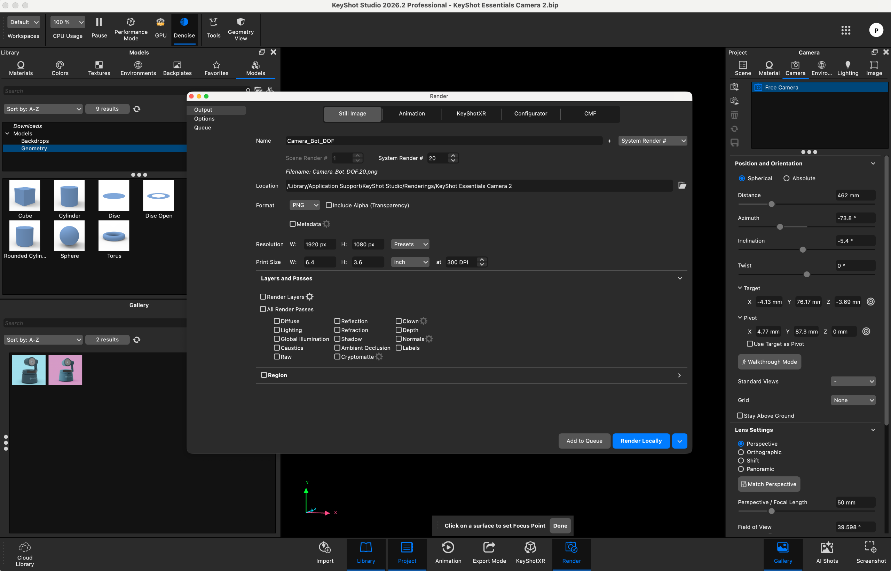The height and width of the screenshot is (571, 891).
Task: Enable Include Alpha (Transparency) checkbox
Action: coord(329,205)
